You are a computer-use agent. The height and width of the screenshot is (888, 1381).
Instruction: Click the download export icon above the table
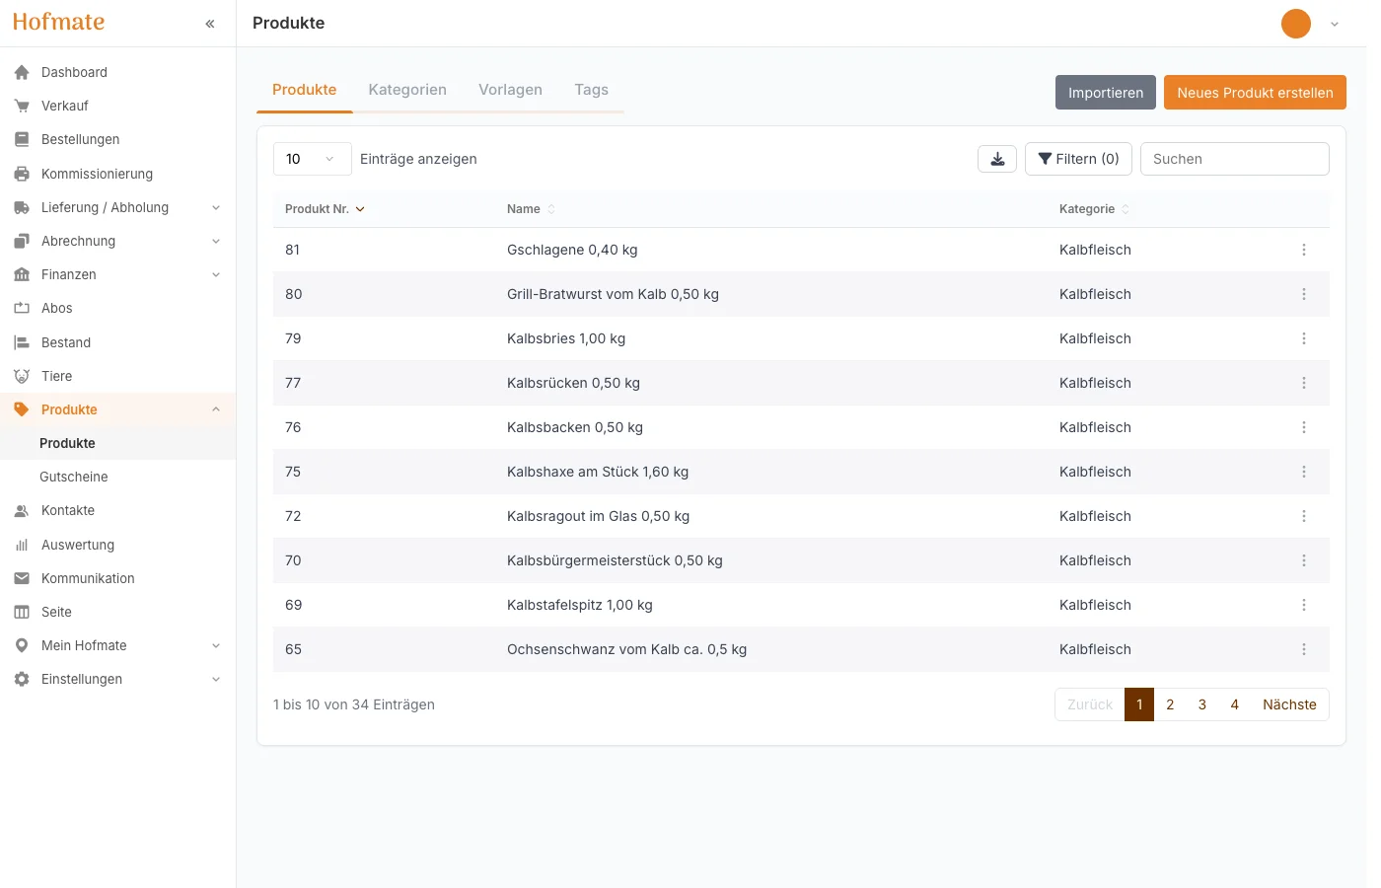tap(996, 158)
